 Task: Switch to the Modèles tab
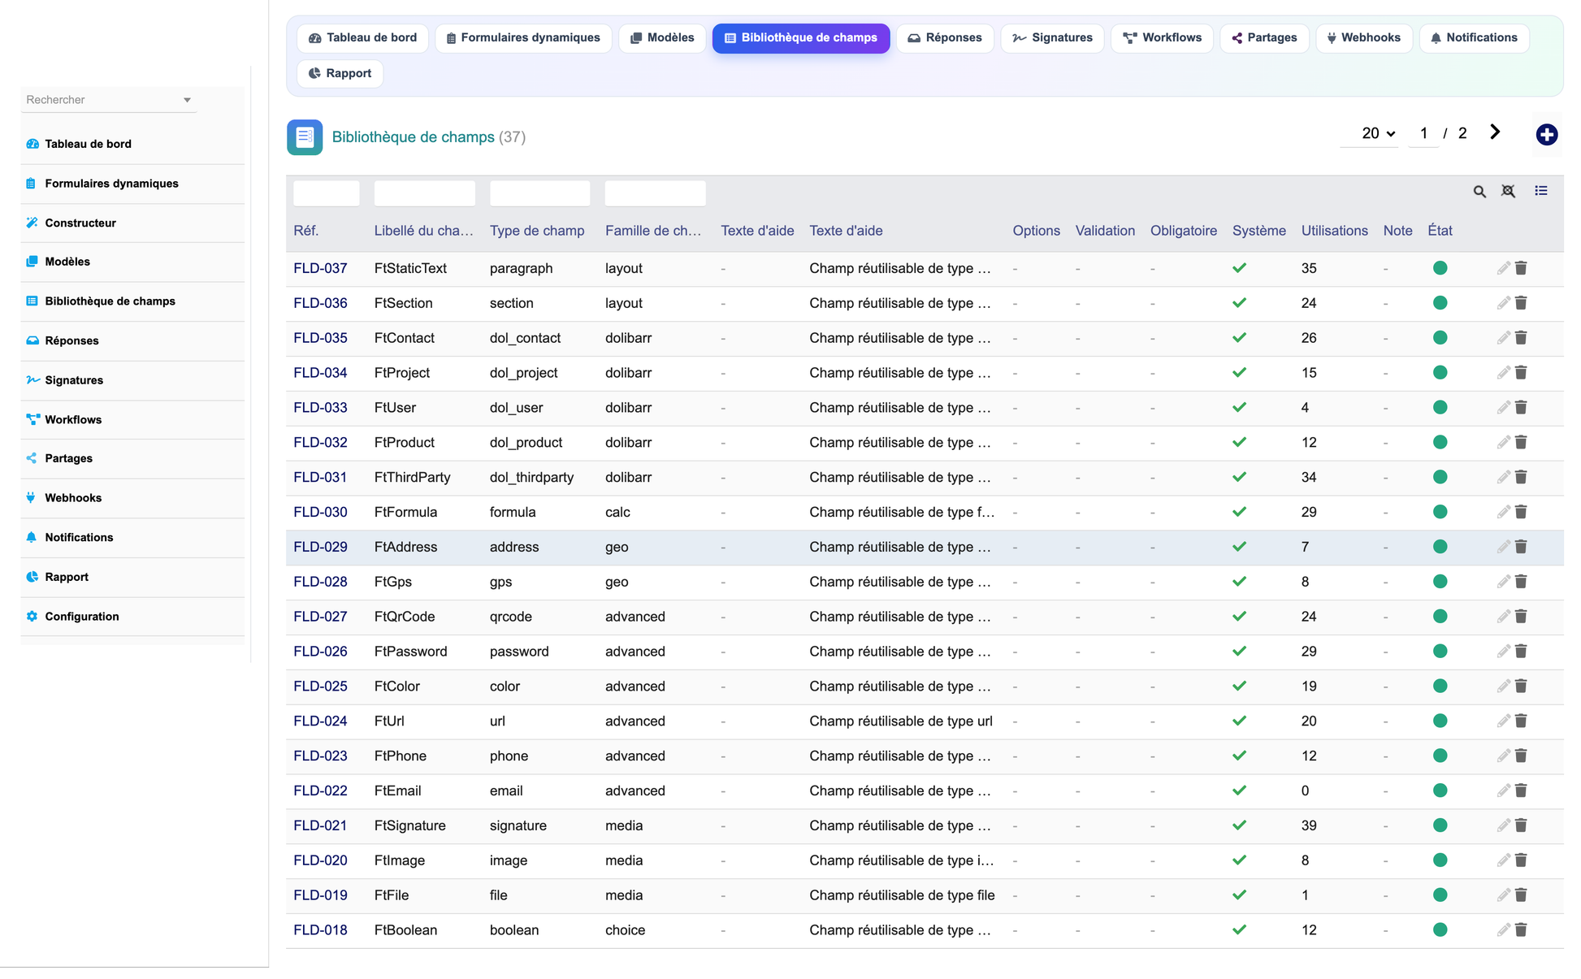click(x=662, y=38)
